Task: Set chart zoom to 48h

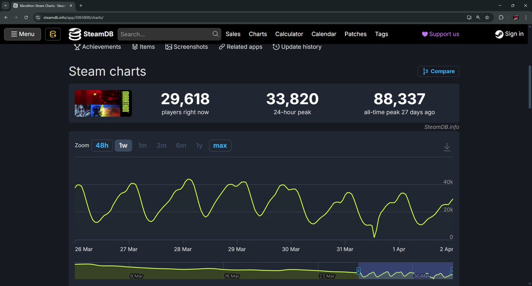Action: (102, 145)
